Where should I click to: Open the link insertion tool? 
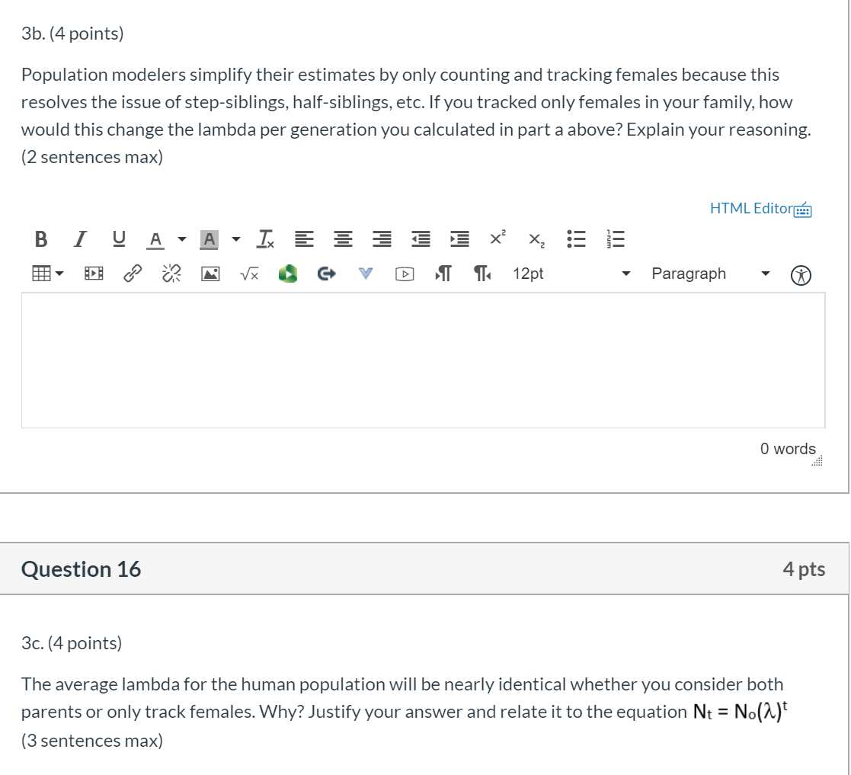coord(131,273)
